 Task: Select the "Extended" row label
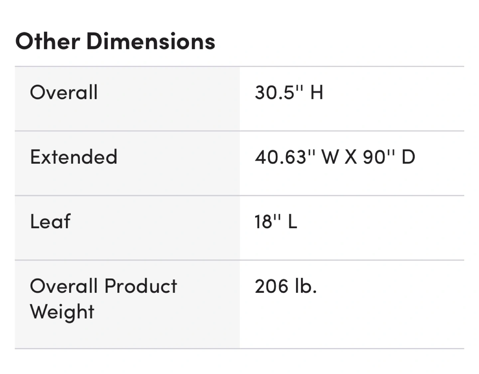(74, 157)
